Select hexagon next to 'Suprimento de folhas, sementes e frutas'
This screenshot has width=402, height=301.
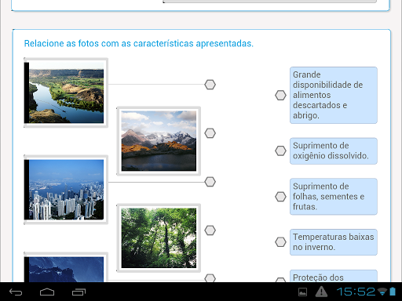tap(280, 197)
